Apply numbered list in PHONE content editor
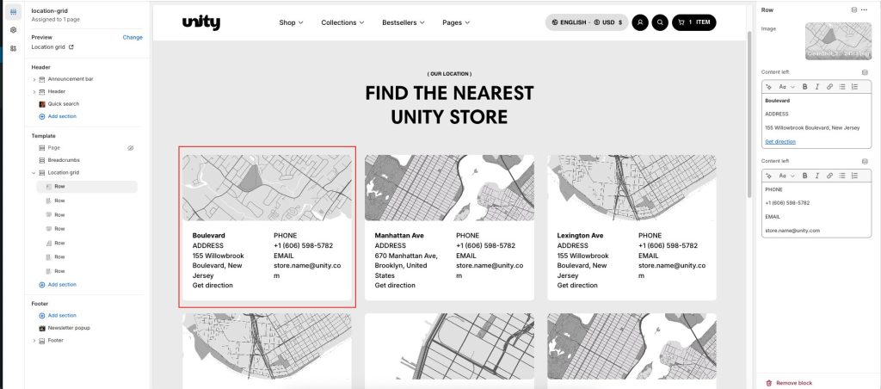This screenshot has height=389, width=881. [x=854, y=176]
